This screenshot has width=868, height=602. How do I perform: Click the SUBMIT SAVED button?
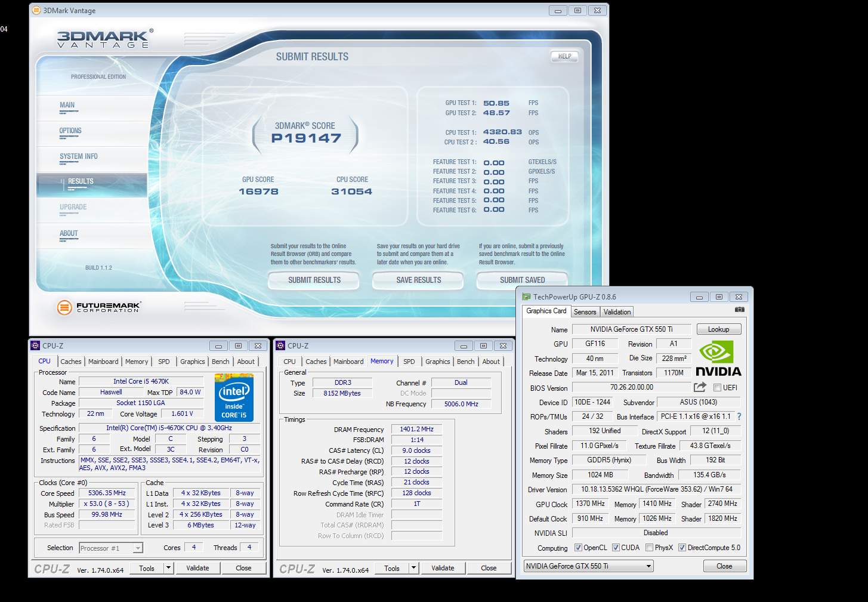coord(522,280)
